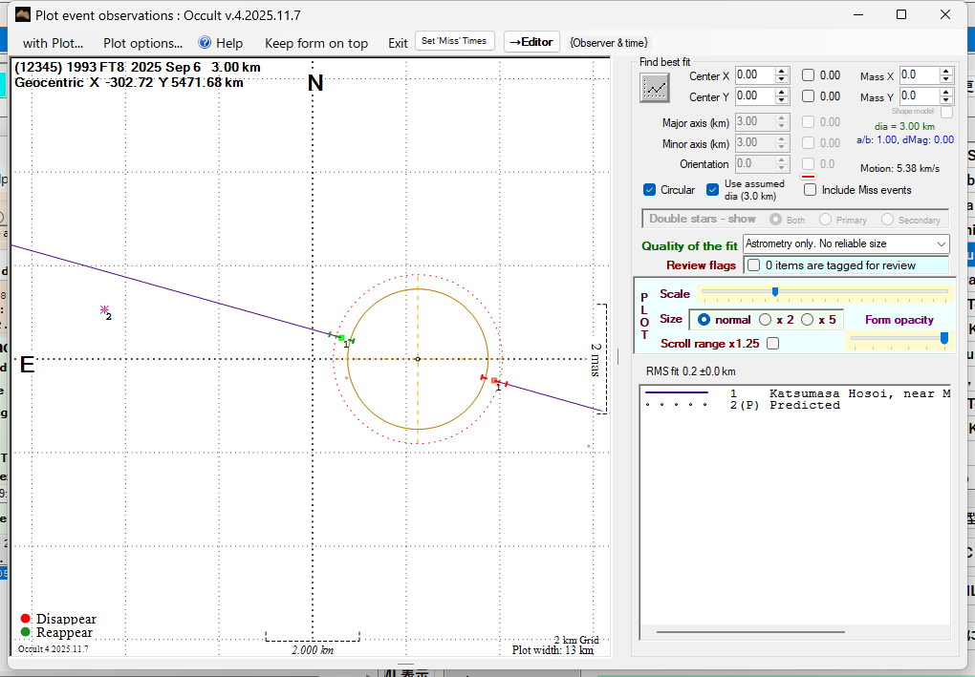The height and width of the screenshot is (677, 975).
Task: Click the Center X input field
Action: pos(754,74)
